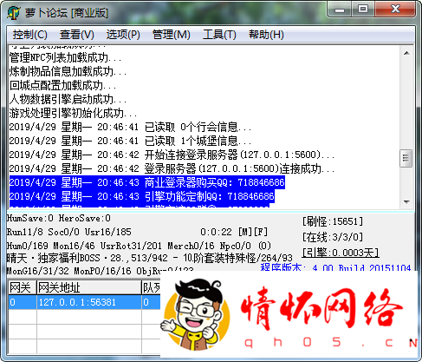Open the 选项(P) menu
Viewport: 422px width, 362px height.
pos(123,35)
